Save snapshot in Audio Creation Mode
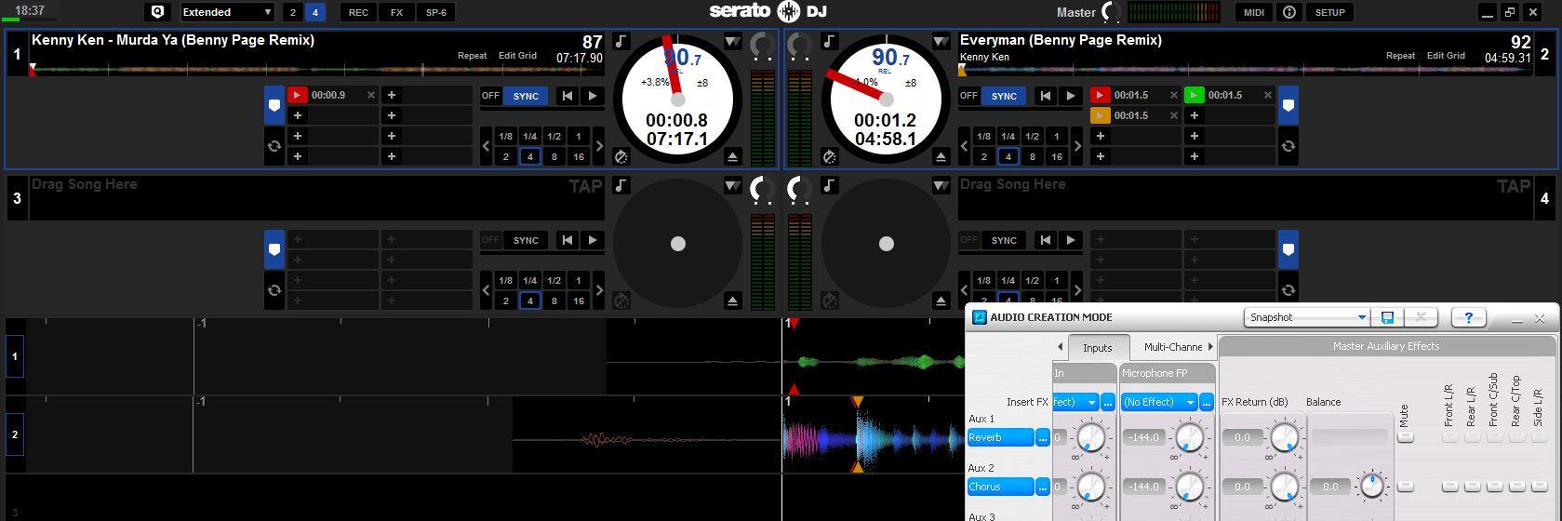 point(1387,317)
